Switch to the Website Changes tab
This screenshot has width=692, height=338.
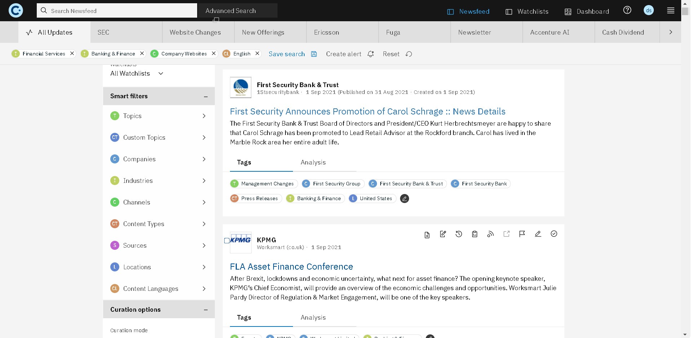click(x=198, y=32)
